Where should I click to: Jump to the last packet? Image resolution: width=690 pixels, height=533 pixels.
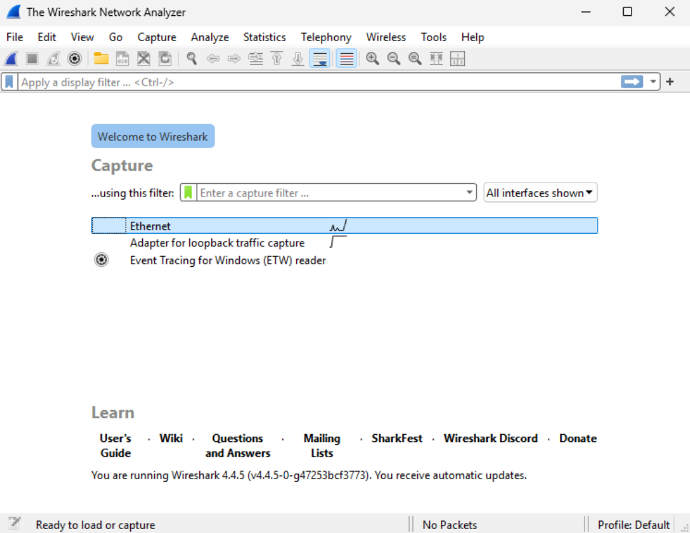pos(298,58)
